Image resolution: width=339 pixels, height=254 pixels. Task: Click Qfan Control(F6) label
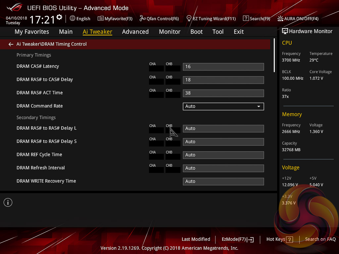163,19
